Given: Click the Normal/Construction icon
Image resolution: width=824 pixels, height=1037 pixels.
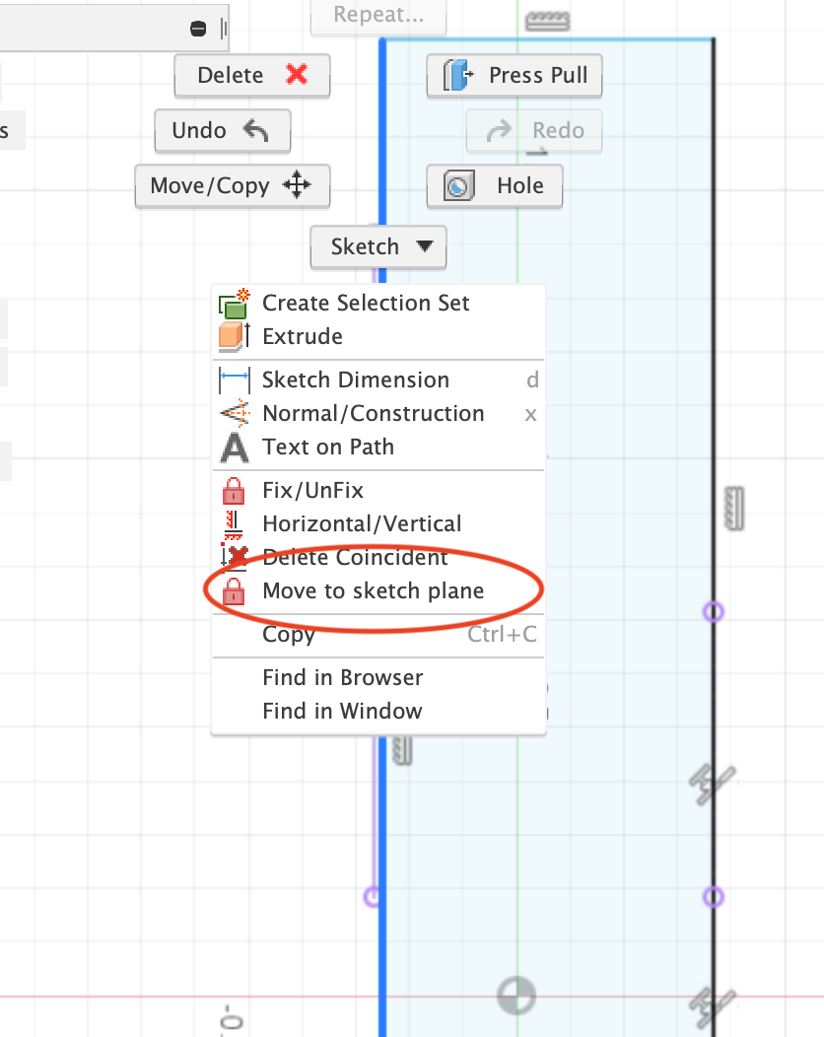Looking at the screenshot, I should [234, 413].
